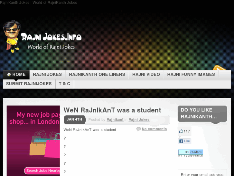Click the post body text 'WeN RaJnIkAnT was a student'

coord(90,130)
